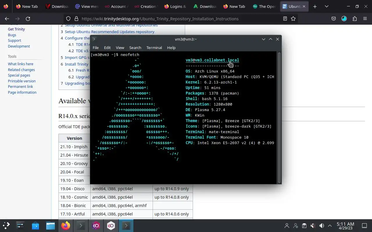
Task: Jump to Setup Ubuntu Recommended Updates repository
Action: 110,32
